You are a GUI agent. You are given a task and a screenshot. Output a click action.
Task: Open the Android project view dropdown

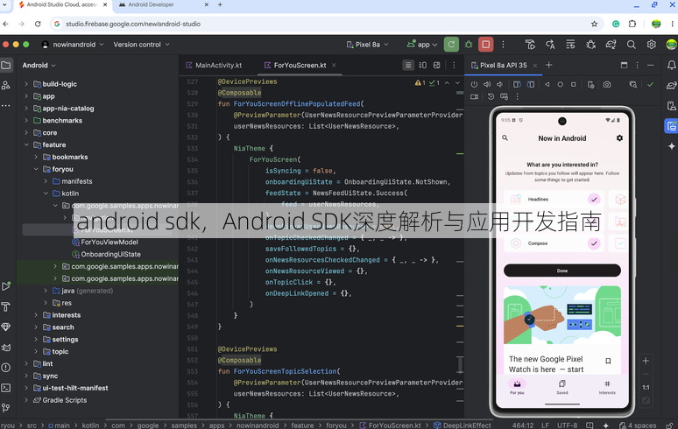tap(39, 66)
